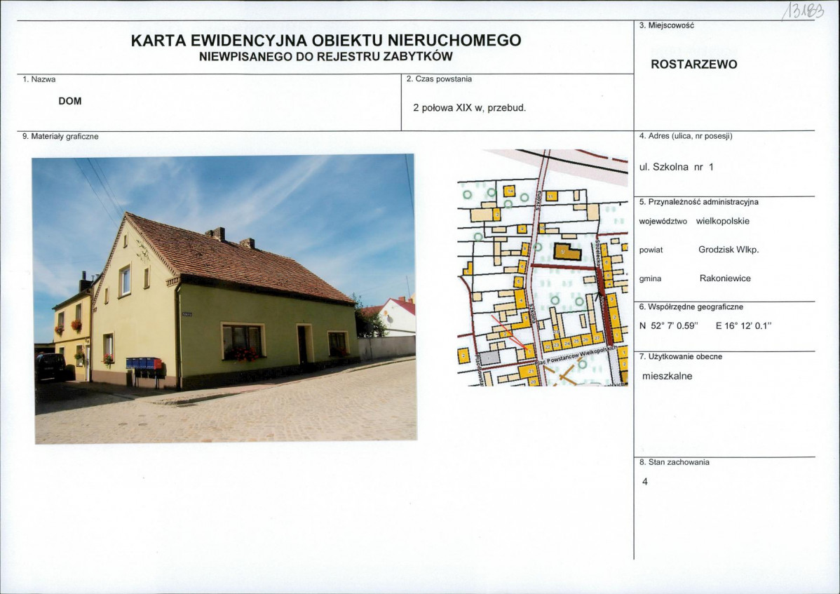
Task: Click the latitude "N 52° 7' 0.59''"
Action: (669, 325)
